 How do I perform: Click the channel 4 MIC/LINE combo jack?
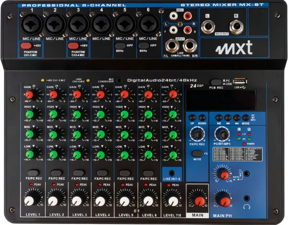coord(102,24)
